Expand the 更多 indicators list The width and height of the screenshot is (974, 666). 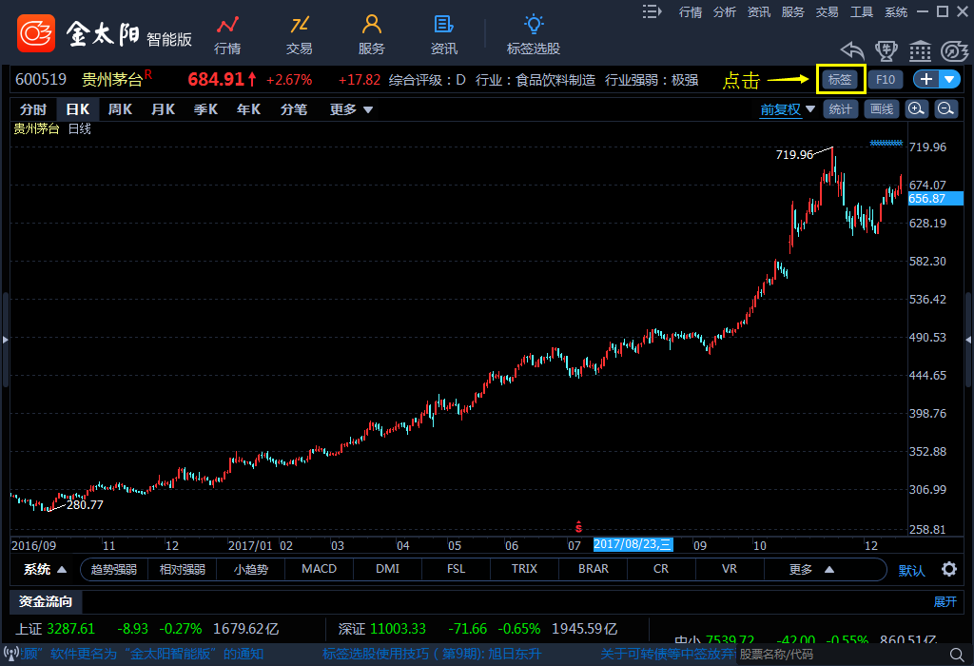(812, 569)
